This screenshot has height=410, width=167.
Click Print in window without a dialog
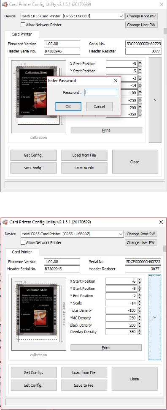click(106, 347)
